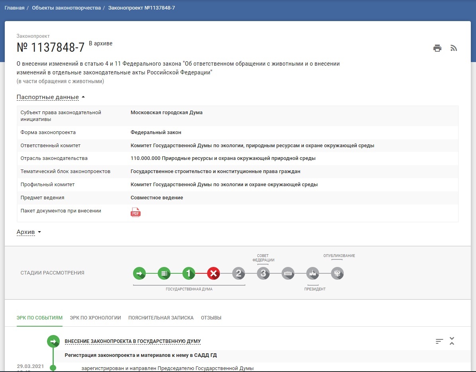The image size is (476, 372).
Task: Select the first reading stage icon
Action: [x=189, y=273]
